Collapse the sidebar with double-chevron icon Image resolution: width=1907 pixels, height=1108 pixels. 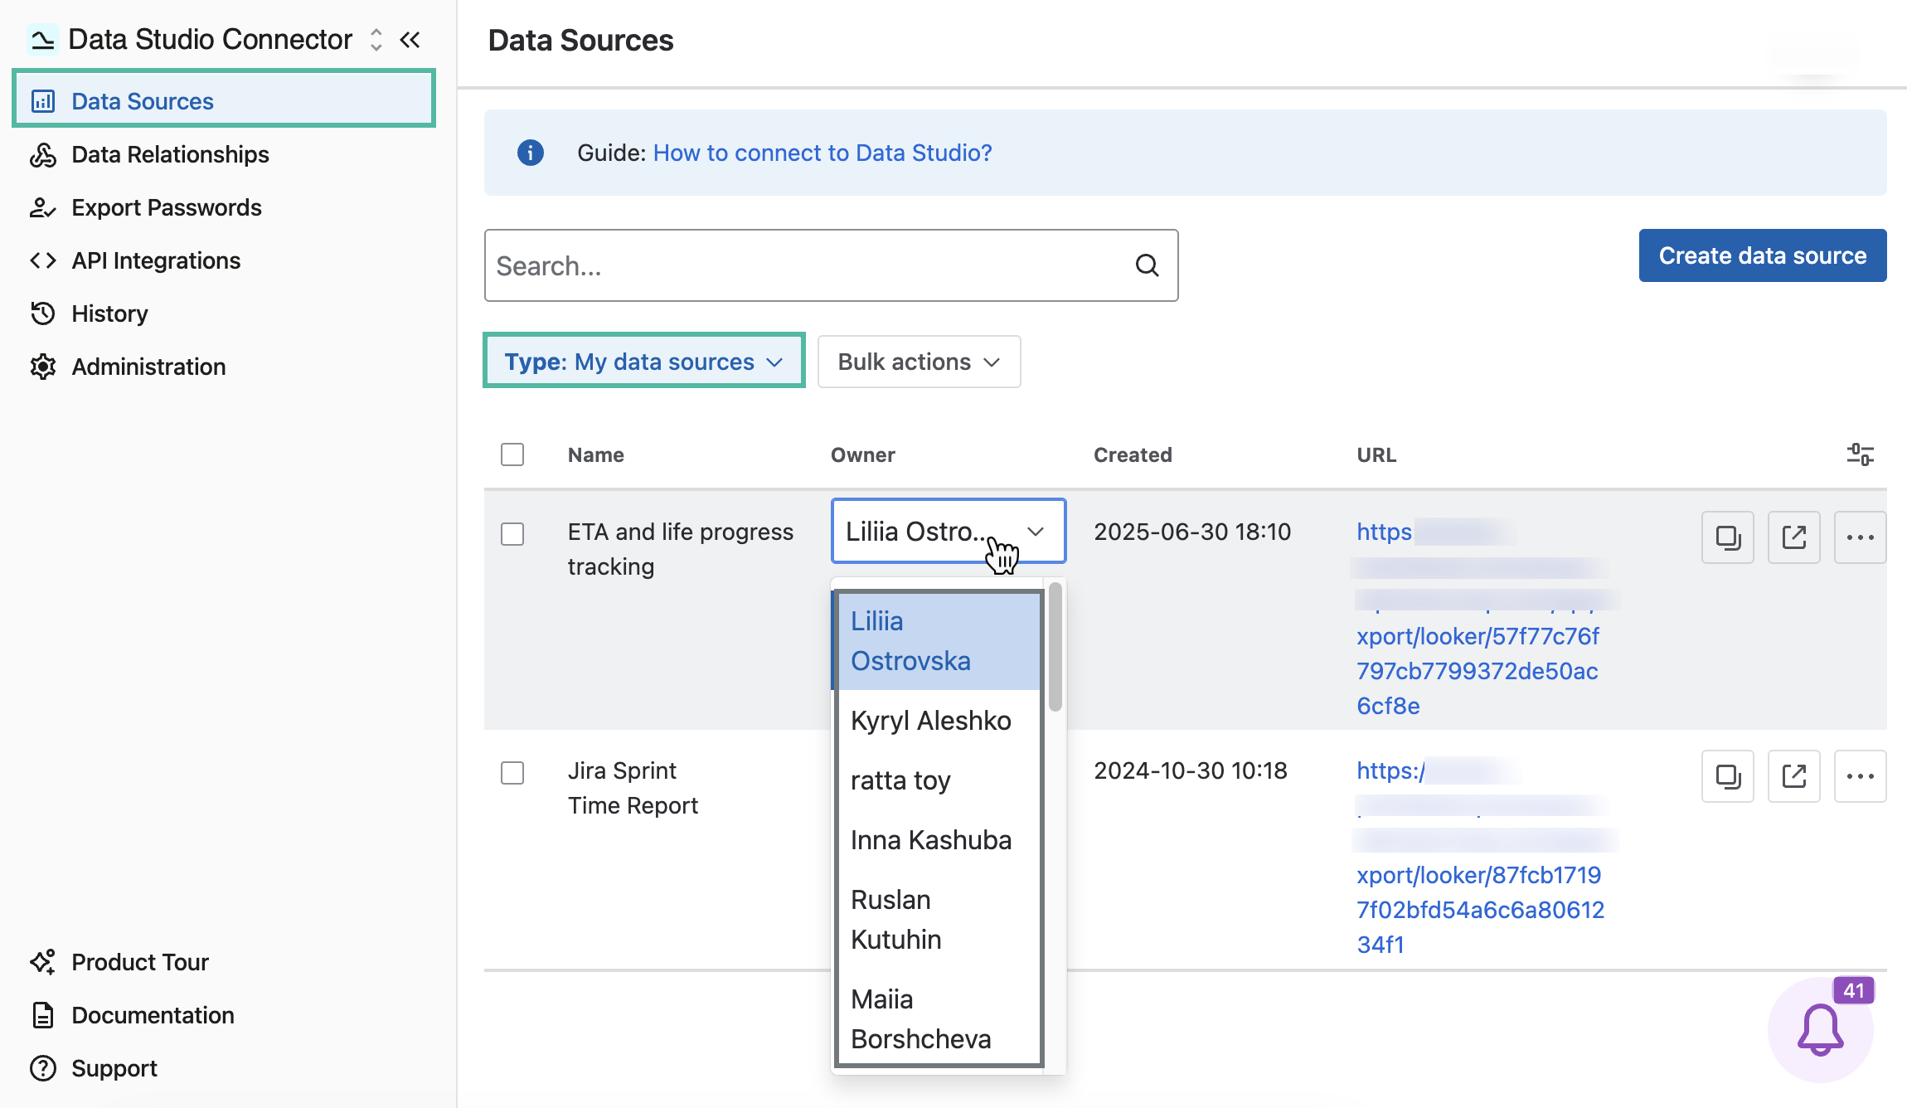410,39
